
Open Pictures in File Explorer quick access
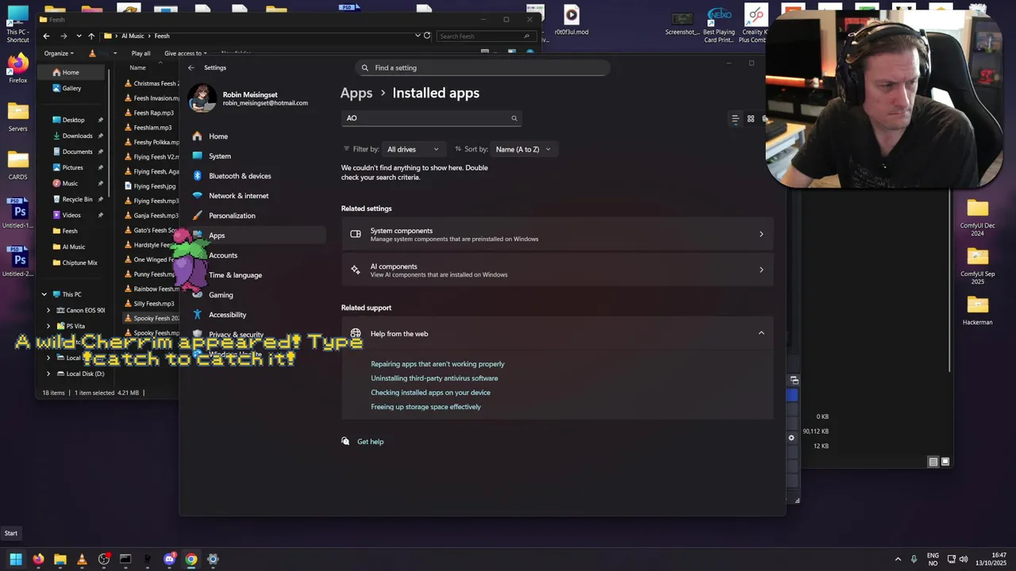[x=72, y=167]
